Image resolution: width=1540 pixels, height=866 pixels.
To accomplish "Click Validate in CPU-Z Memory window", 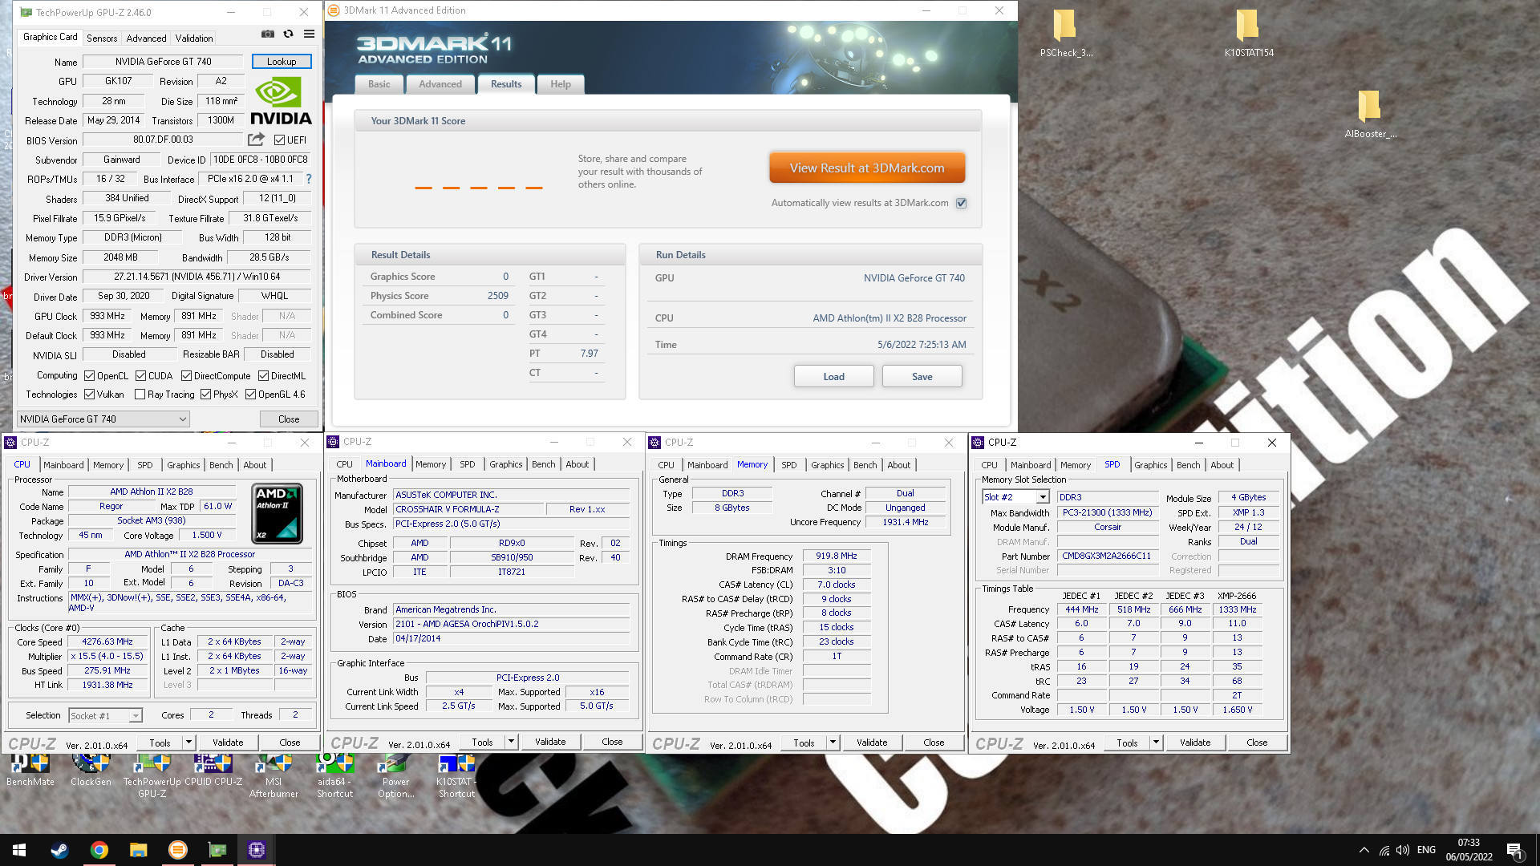I will pyautogui.click(x=872, y=743).
